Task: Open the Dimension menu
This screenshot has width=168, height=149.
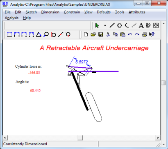Action: click(x=50, y=12)
